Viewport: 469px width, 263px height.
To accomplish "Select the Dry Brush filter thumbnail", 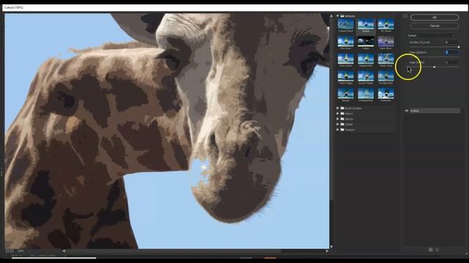I will click(385, 24).
